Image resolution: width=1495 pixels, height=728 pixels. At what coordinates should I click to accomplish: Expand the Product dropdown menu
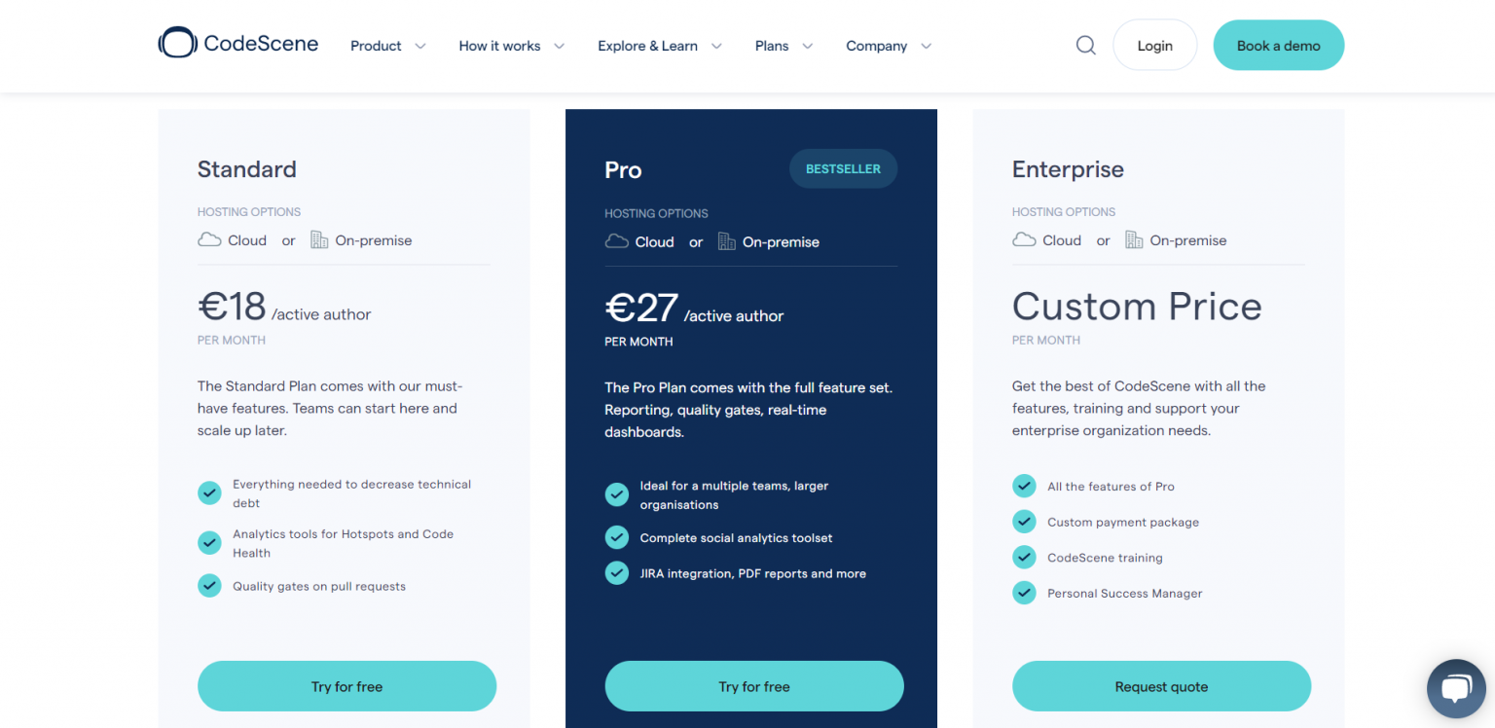pyautogui.click(x=387, y=46)
